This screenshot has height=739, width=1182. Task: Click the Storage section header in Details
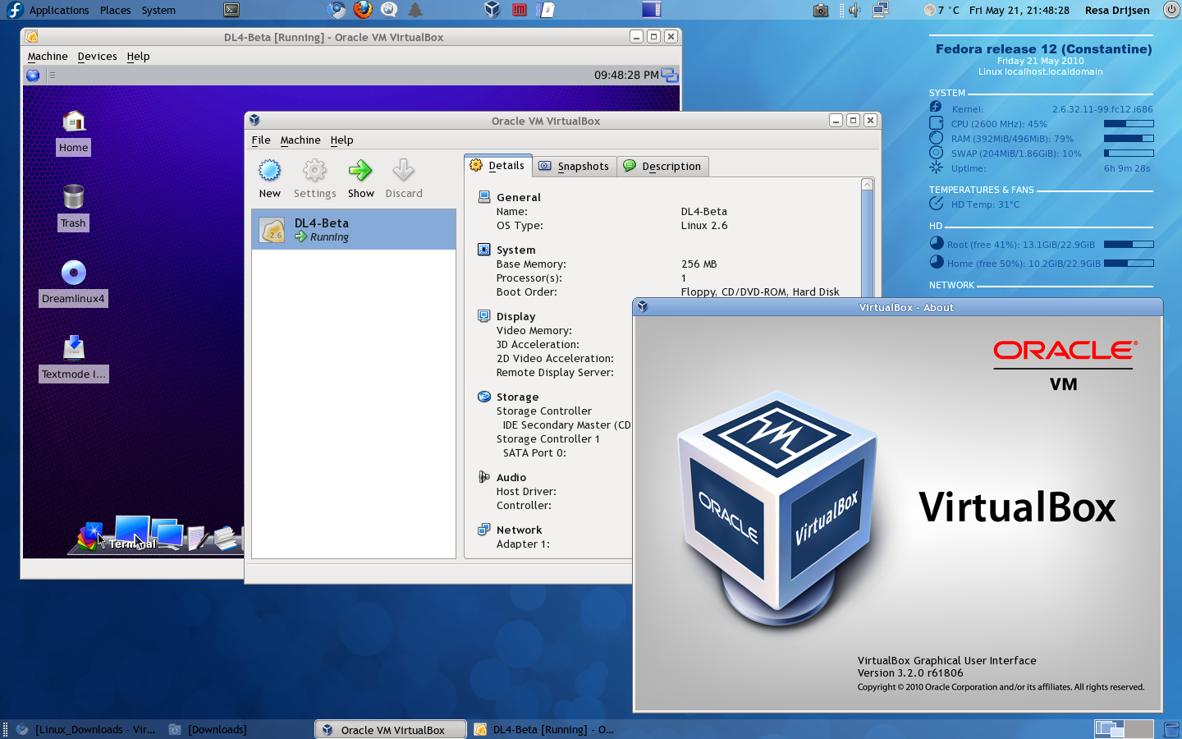coord(517,397)
